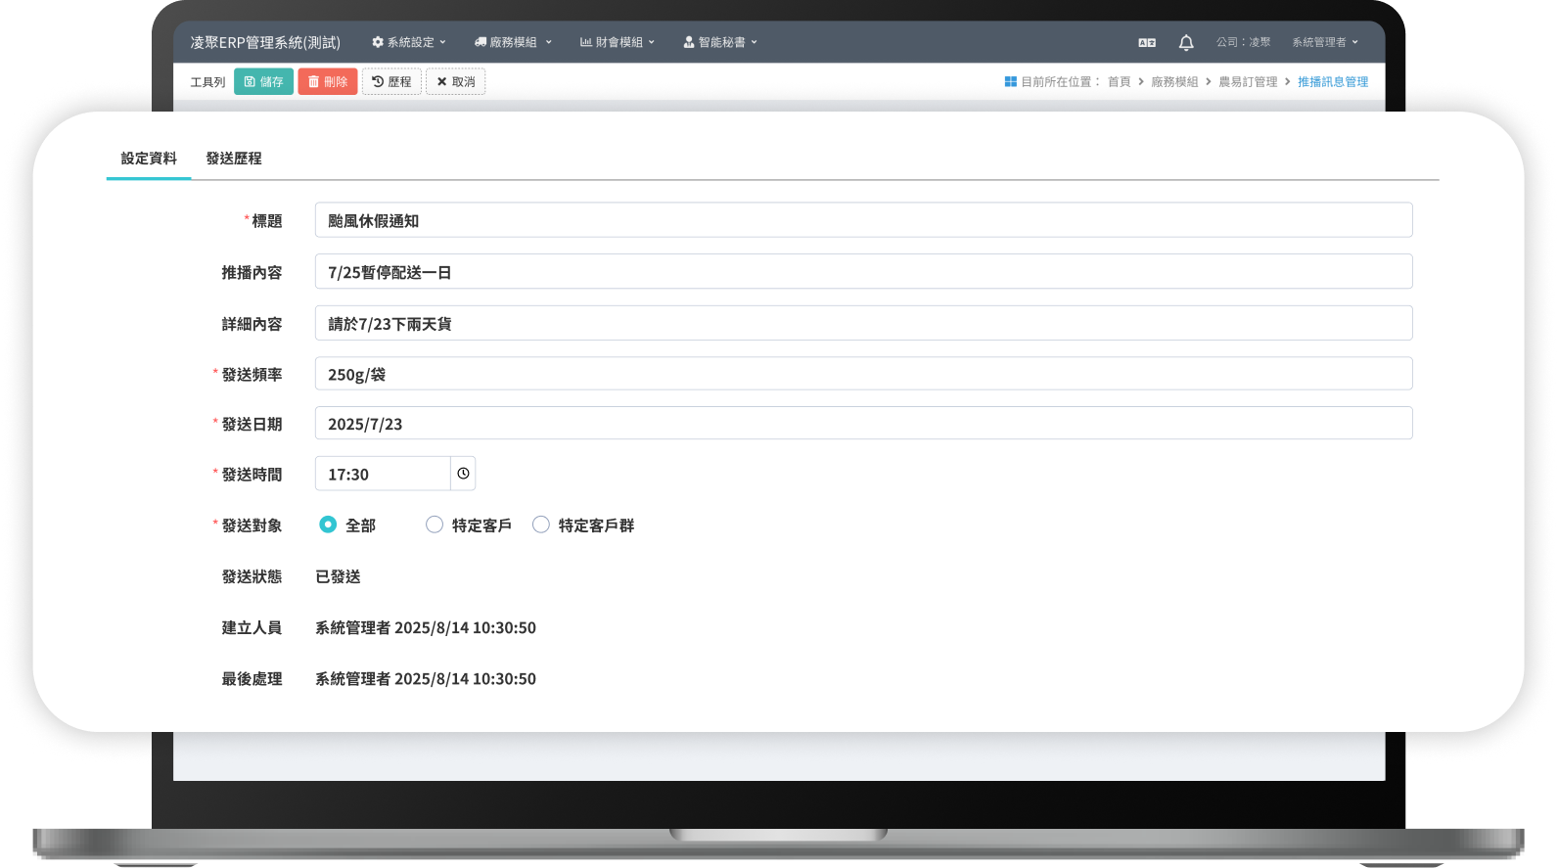Open the 系統管理者 user dropdown
This screenshot has height=868, width=1558.
[1325, 42]
